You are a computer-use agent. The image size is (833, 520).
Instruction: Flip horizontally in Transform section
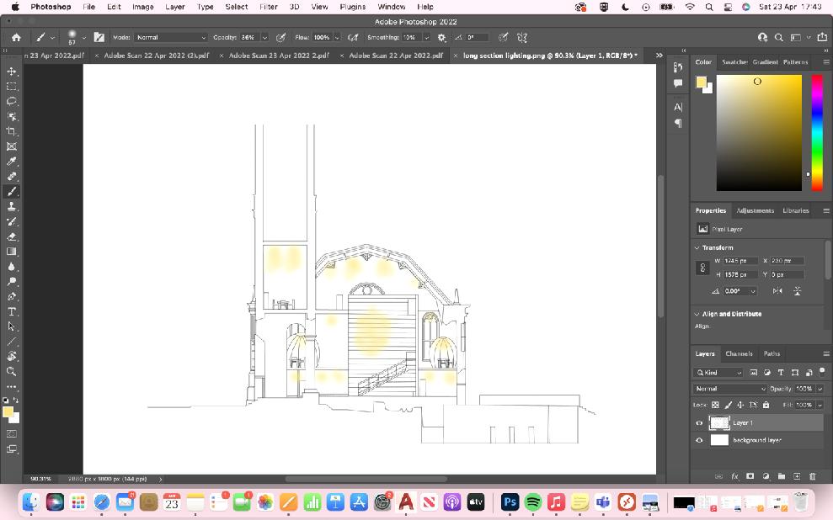click(x=777, y=291)
